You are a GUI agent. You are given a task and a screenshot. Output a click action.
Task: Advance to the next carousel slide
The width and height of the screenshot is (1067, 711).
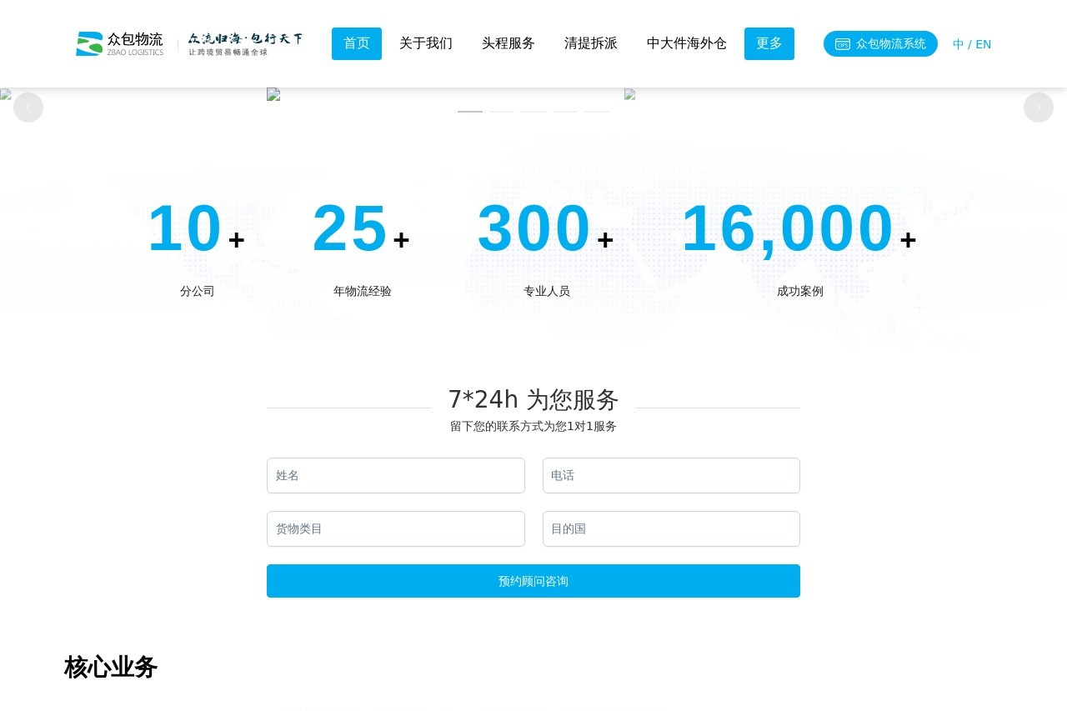[x=1038, y=108]
